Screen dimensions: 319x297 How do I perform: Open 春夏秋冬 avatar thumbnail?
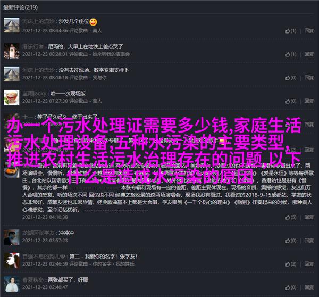(12, 284)
